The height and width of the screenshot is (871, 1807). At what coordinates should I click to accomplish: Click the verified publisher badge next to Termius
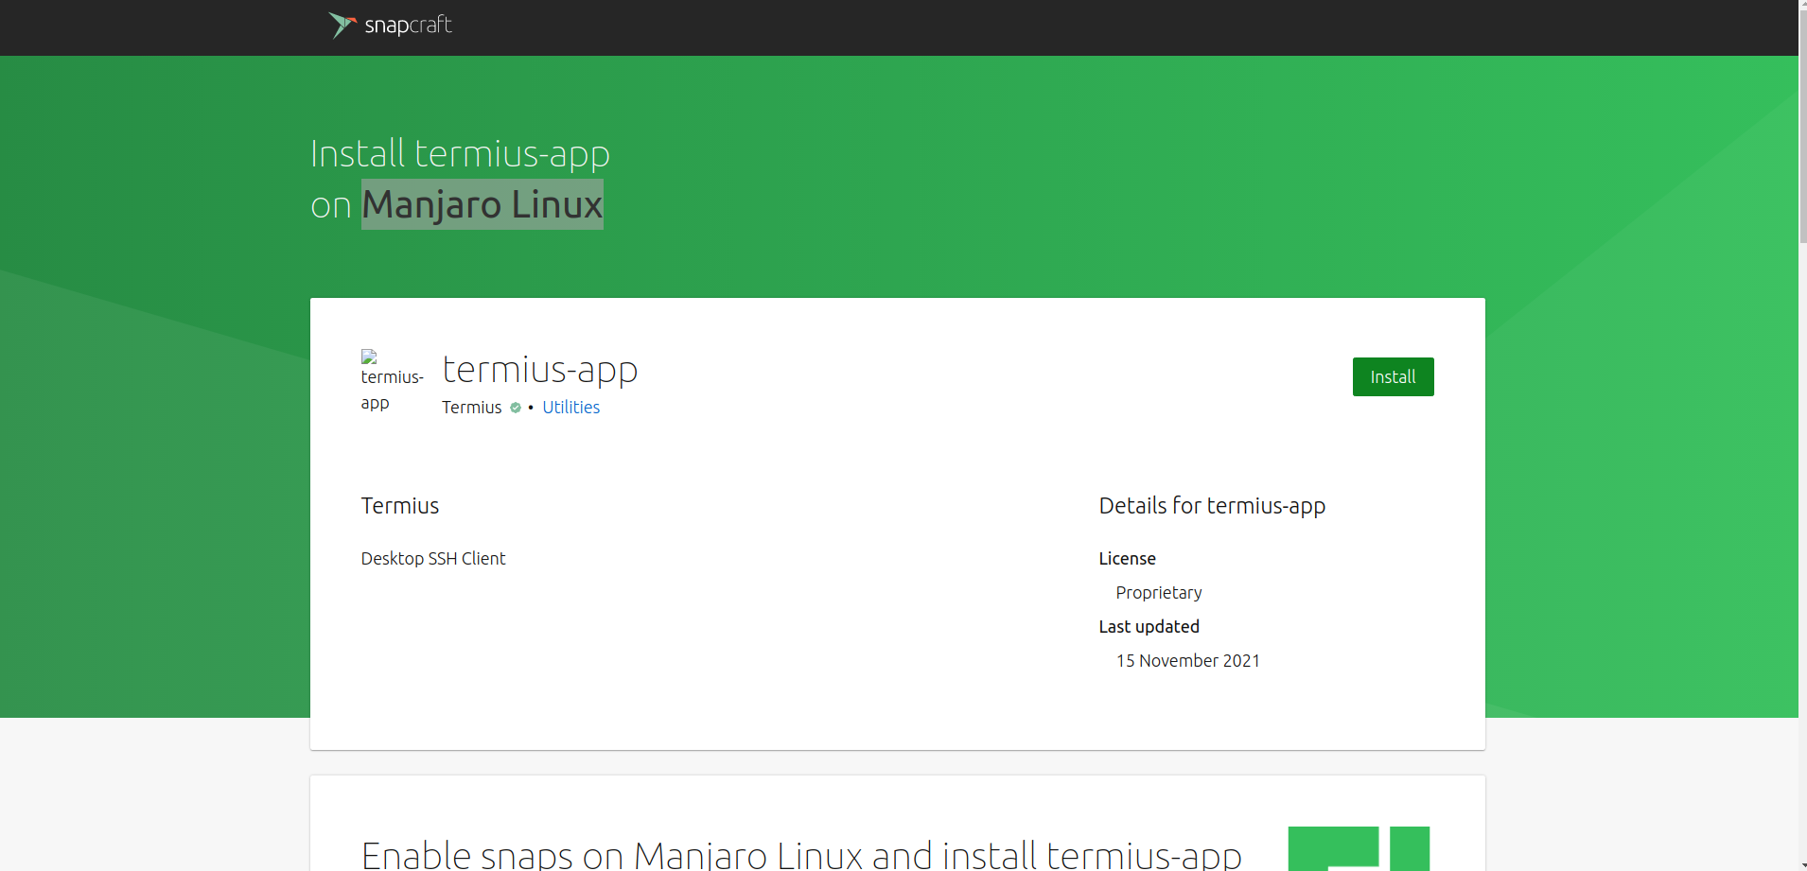(x=515, y=408)
